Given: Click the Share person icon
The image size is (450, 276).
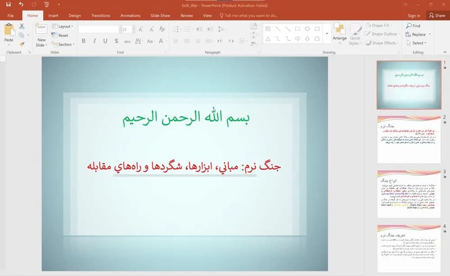Looking at the screenshot, I should point(432,15).
